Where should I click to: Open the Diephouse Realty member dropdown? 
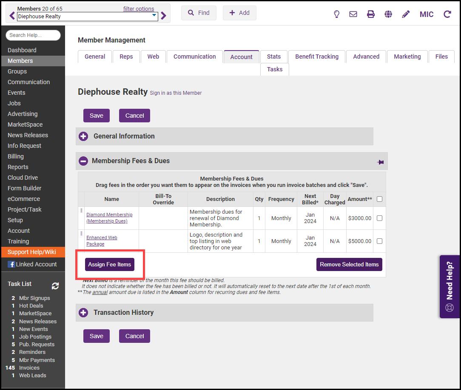154,16
